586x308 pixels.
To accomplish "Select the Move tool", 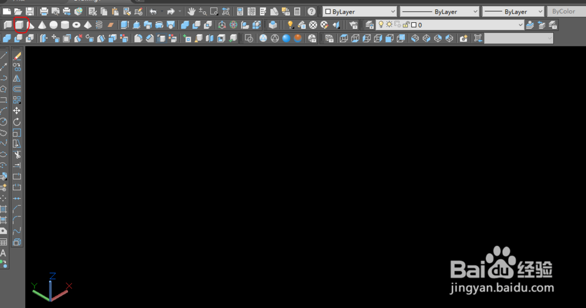I will [x=17, y=111].
